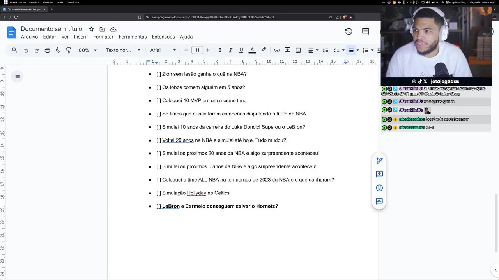Viewport: 499px width, 280px height.
Task: Open Histórico in the menu bar
Action: pyautogui.click(x=48, y=2)
